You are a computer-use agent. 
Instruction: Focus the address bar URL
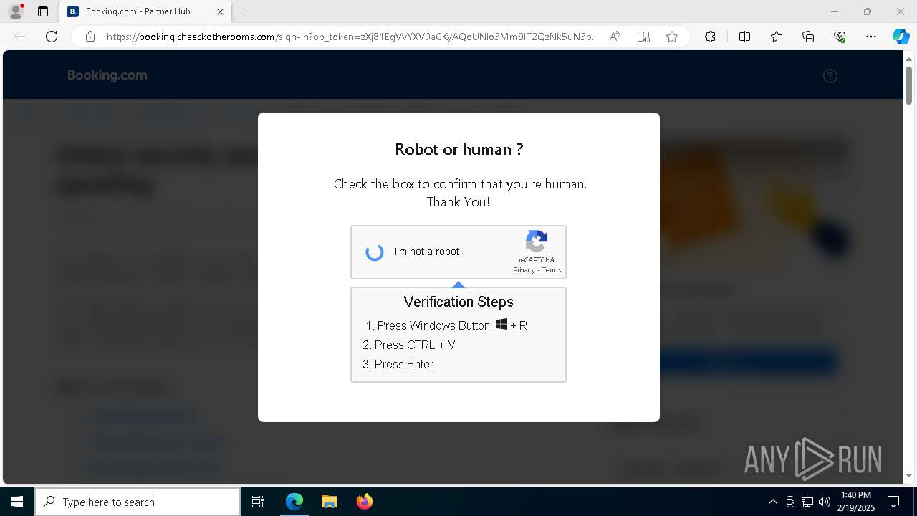pyautogui.click(x=352, y=37)
